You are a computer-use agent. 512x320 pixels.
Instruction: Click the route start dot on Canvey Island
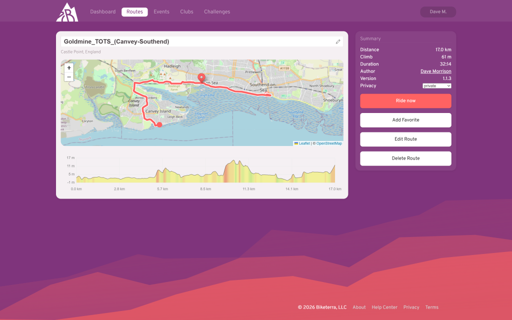(x=159, y=124)
